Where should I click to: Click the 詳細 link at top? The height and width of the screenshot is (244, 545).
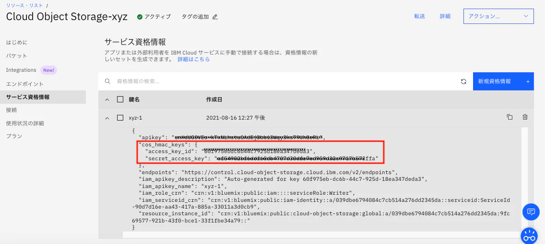click(x=445, y=16)
